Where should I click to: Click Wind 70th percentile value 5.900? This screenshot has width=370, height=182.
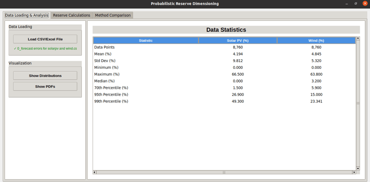pyautogui.click(x=316, y=88)
